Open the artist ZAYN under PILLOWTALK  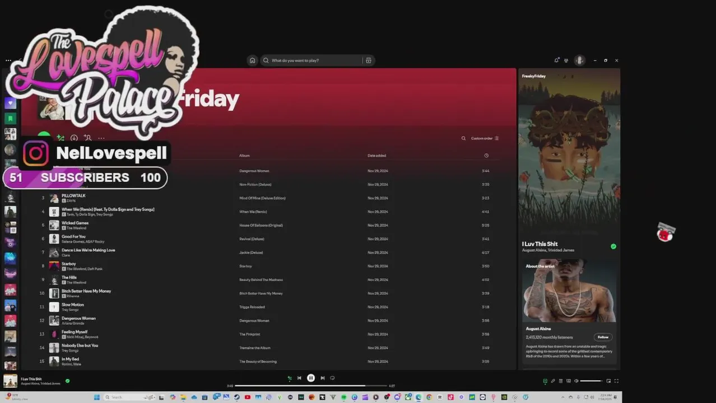71,200
